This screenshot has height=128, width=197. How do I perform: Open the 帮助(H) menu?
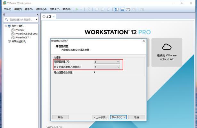point(66,9)
